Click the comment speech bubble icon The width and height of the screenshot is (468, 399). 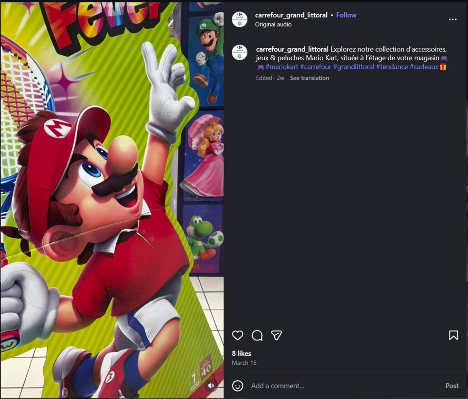(257, 336)
